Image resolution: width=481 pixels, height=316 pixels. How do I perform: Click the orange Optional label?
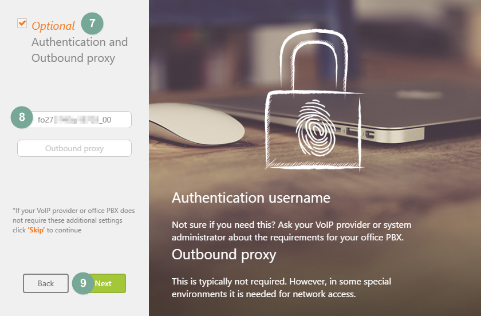[x=53, y=26]
